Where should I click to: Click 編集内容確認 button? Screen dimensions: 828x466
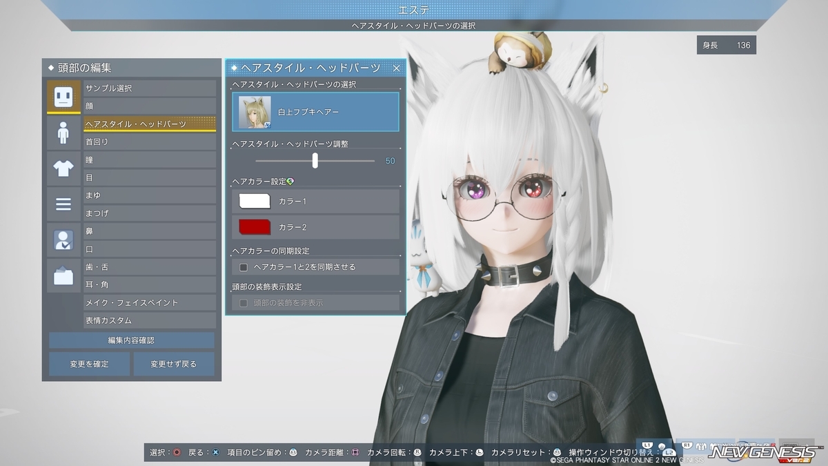131,340
